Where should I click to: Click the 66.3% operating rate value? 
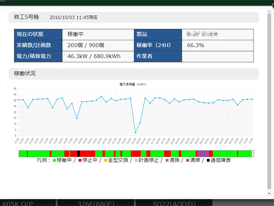195,45
